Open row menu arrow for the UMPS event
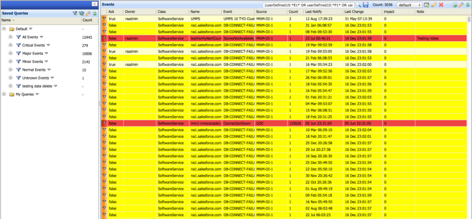Screen dimensions: 472x219 pos(104,19)
